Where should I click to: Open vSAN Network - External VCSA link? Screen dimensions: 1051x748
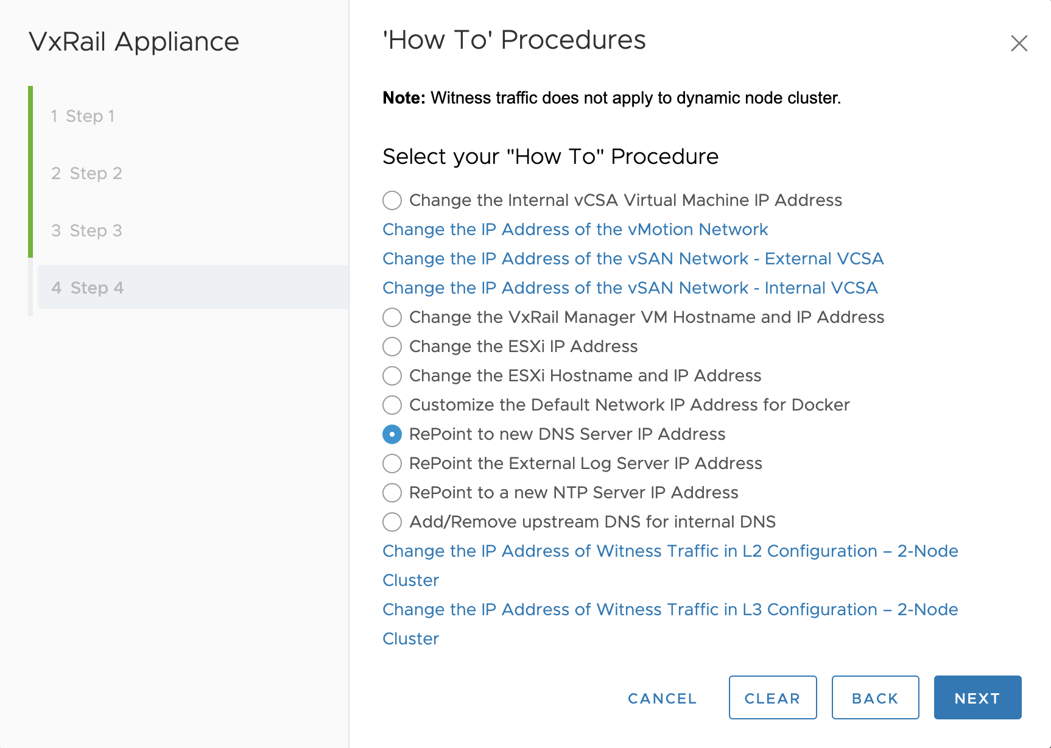(633, 259)
